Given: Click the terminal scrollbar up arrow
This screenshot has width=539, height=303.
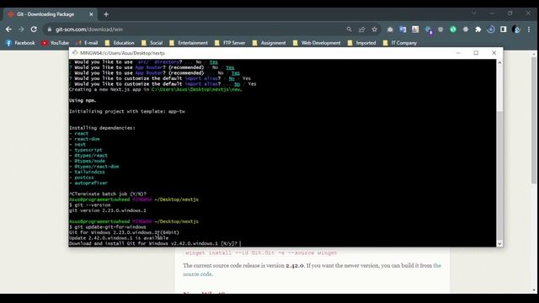Looking at the screenshot, I should pyautogui.click(x=499, y=62).
